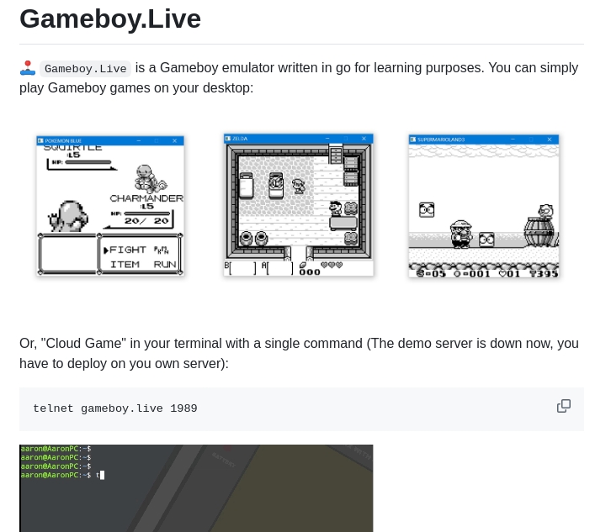595x532 pixels.
Task: Open the Pokemon Blue screenshot
Action: click(x=110, y=206)
